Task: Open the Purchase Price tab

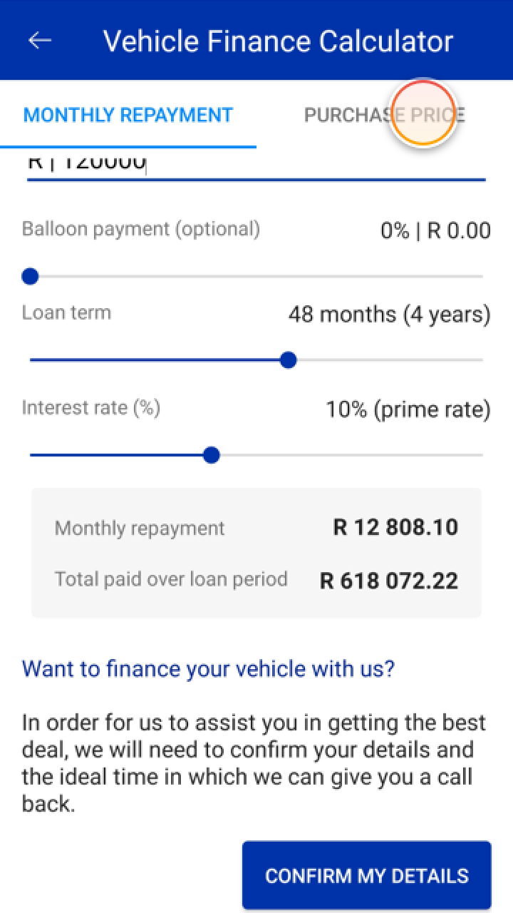Action: click(384, 115)
